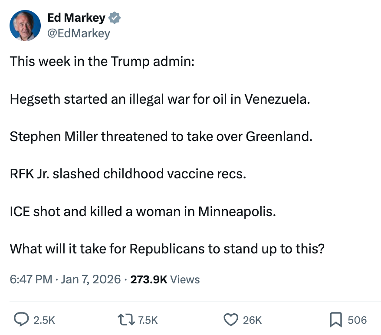Screen dimensions: 381x335
Task: Click the blue verified checkmark badge
Action: click(x=115, y=18)
